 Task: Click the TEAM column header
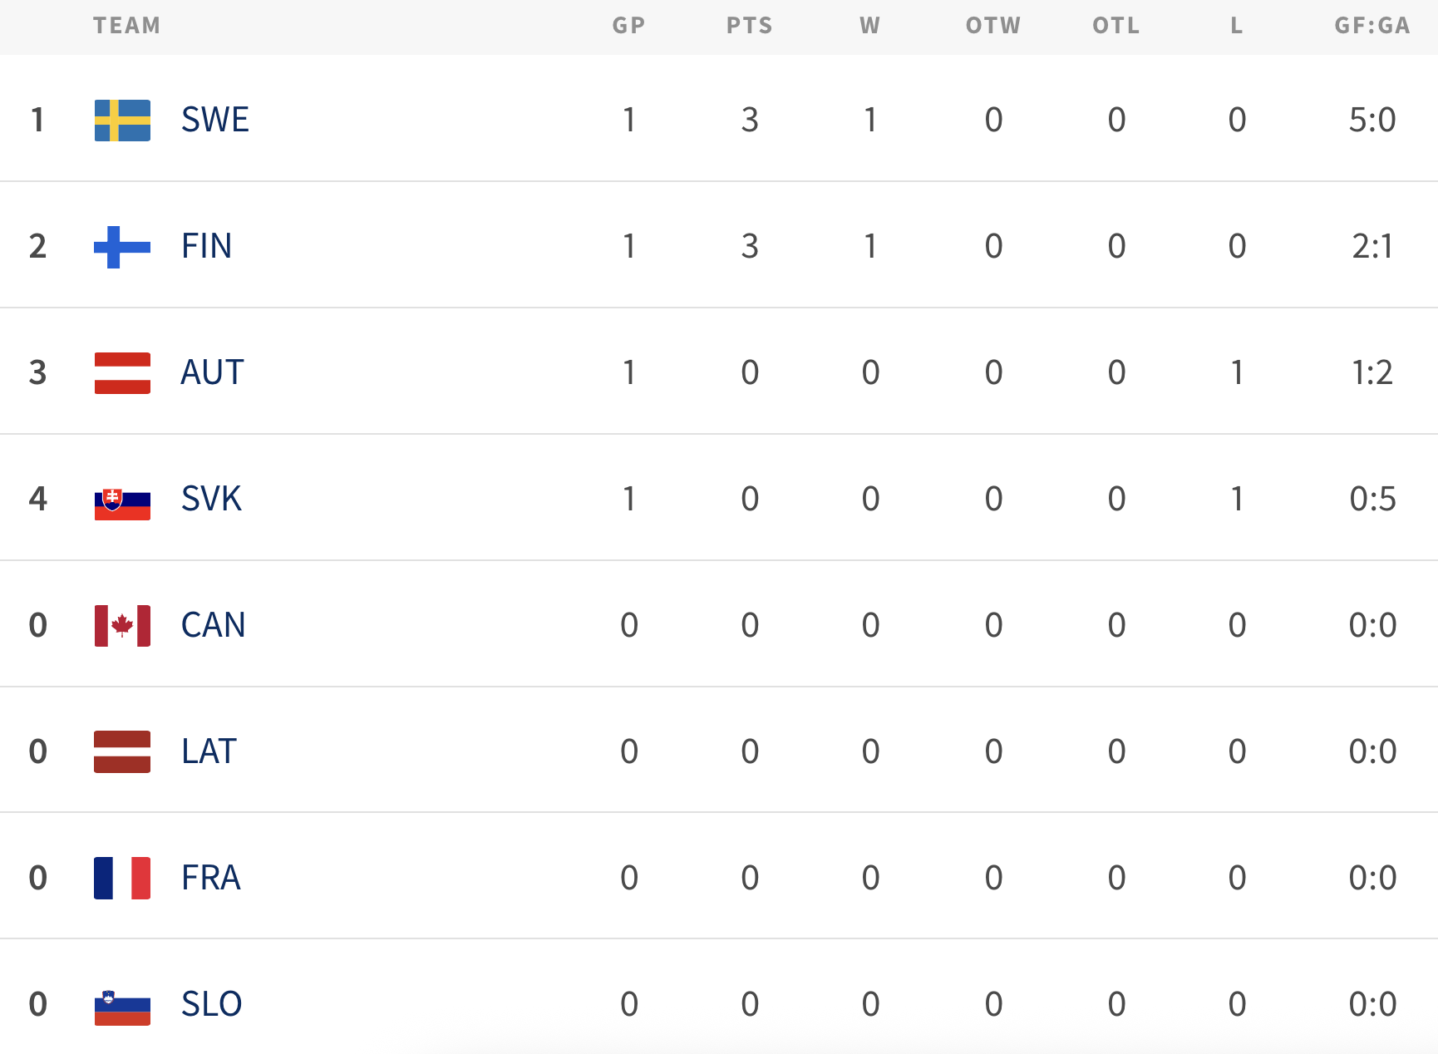[x=126, y=26]
